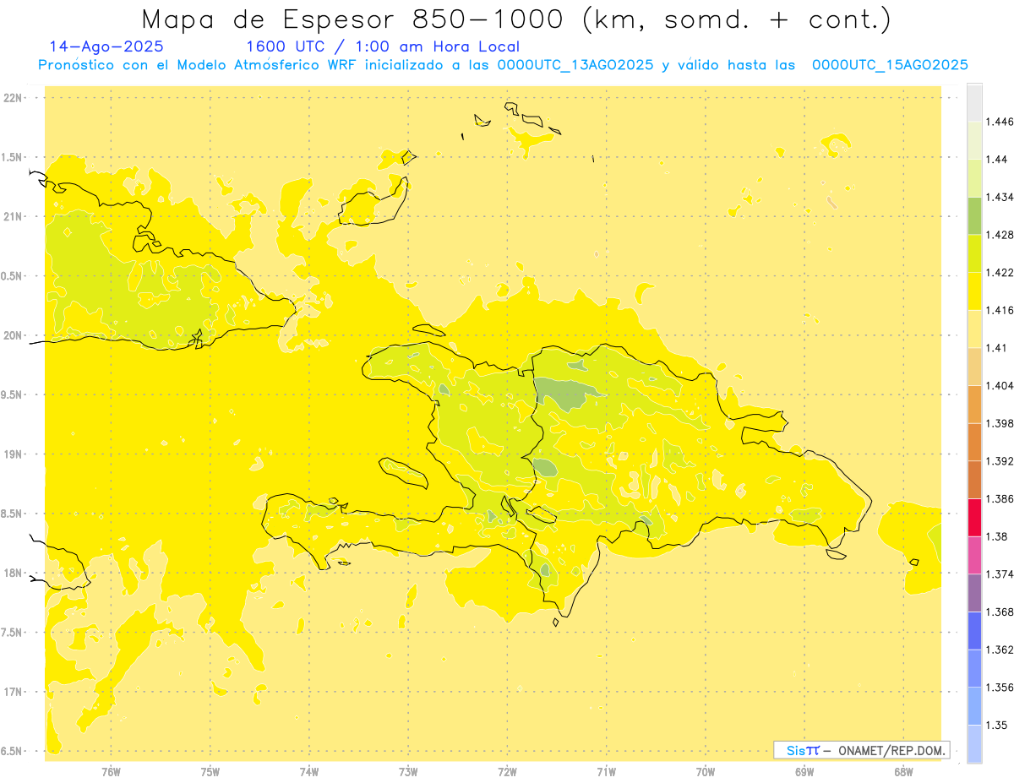Pick the blue legend swatch between 1.362 and 1.368
The width and height of the screenshot is (1014, 783).
[x=974, y=630]
